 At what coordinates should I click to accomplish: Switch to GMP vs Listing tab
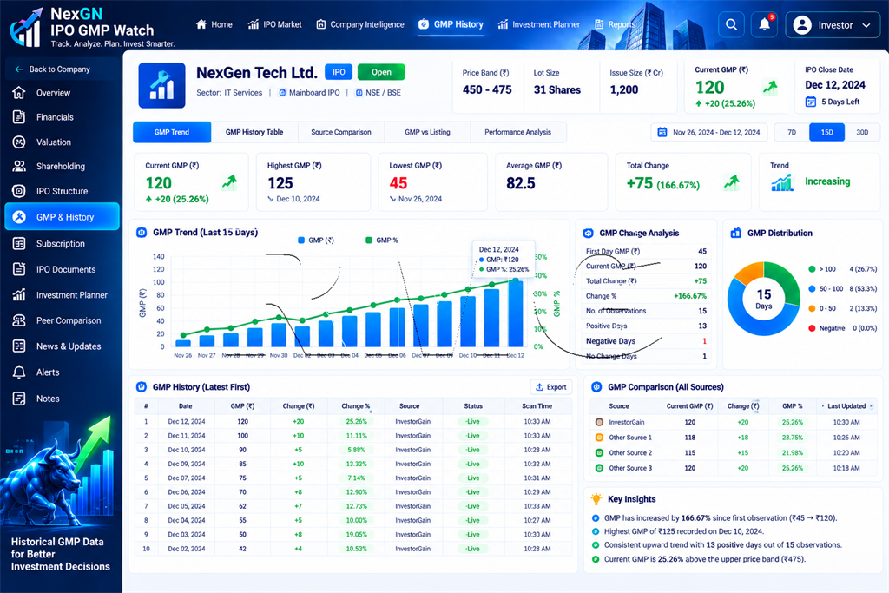click(427, 132)
